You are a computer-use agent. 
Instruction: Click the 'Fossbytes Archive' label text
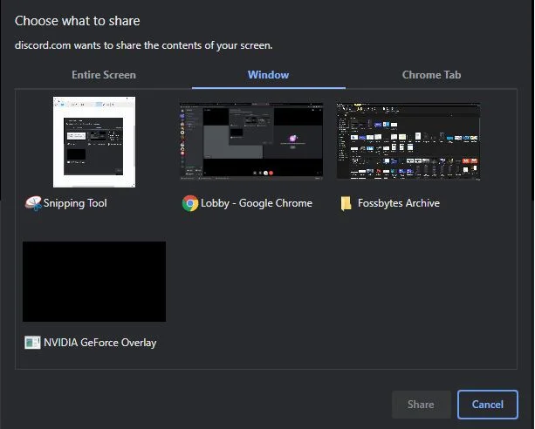(x=399, y=203)
